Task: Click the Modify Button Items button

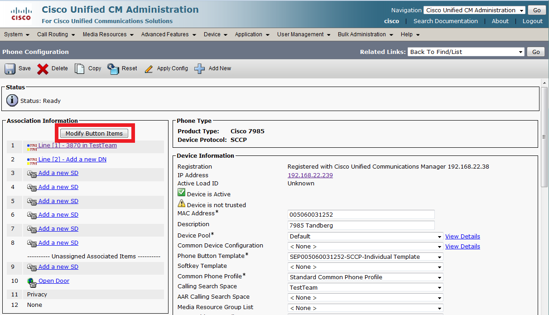Action: tap(94, 133)
